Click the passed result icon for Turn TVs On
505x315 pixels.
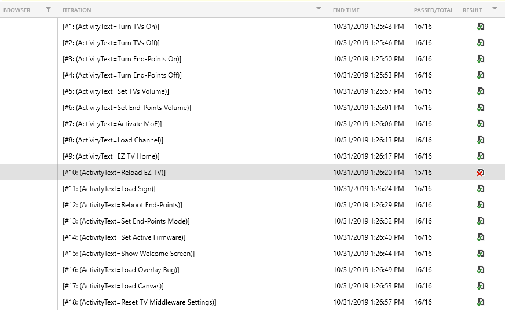tap(481, 27)
